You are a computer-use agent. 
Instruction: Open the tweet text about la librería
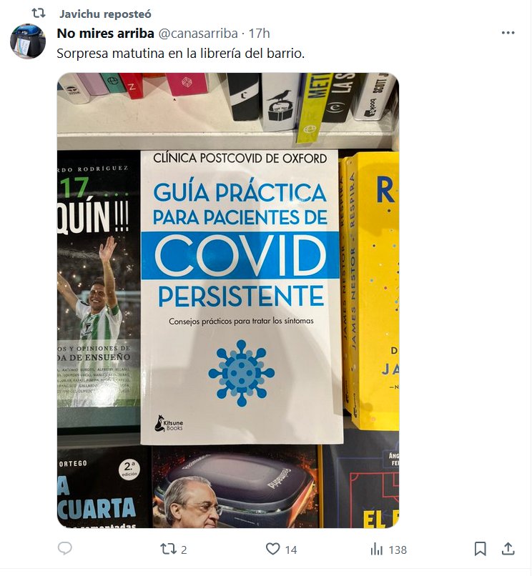pyautogui.click(x=180, y=54)
